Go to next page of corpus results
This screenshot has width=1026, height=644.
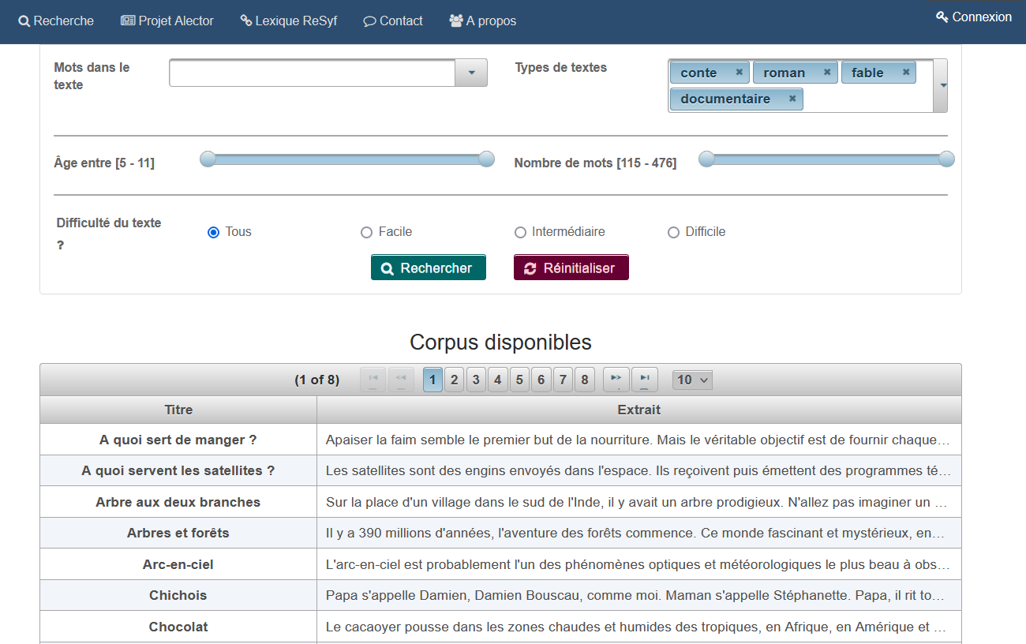point(616,380)
